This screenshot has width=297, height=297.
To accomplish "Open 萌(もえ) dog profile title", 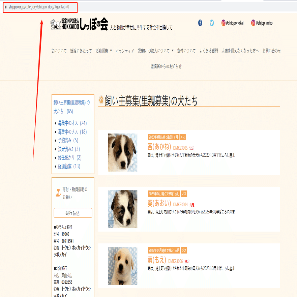I will click(x=157, y=260).
